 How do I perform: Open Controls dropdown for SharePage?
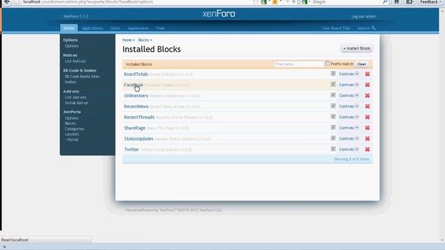[349, 128]
